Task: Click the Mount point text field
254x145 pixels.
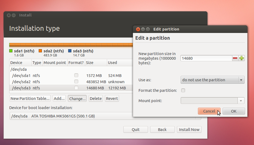Action: [x=209, y=101]
